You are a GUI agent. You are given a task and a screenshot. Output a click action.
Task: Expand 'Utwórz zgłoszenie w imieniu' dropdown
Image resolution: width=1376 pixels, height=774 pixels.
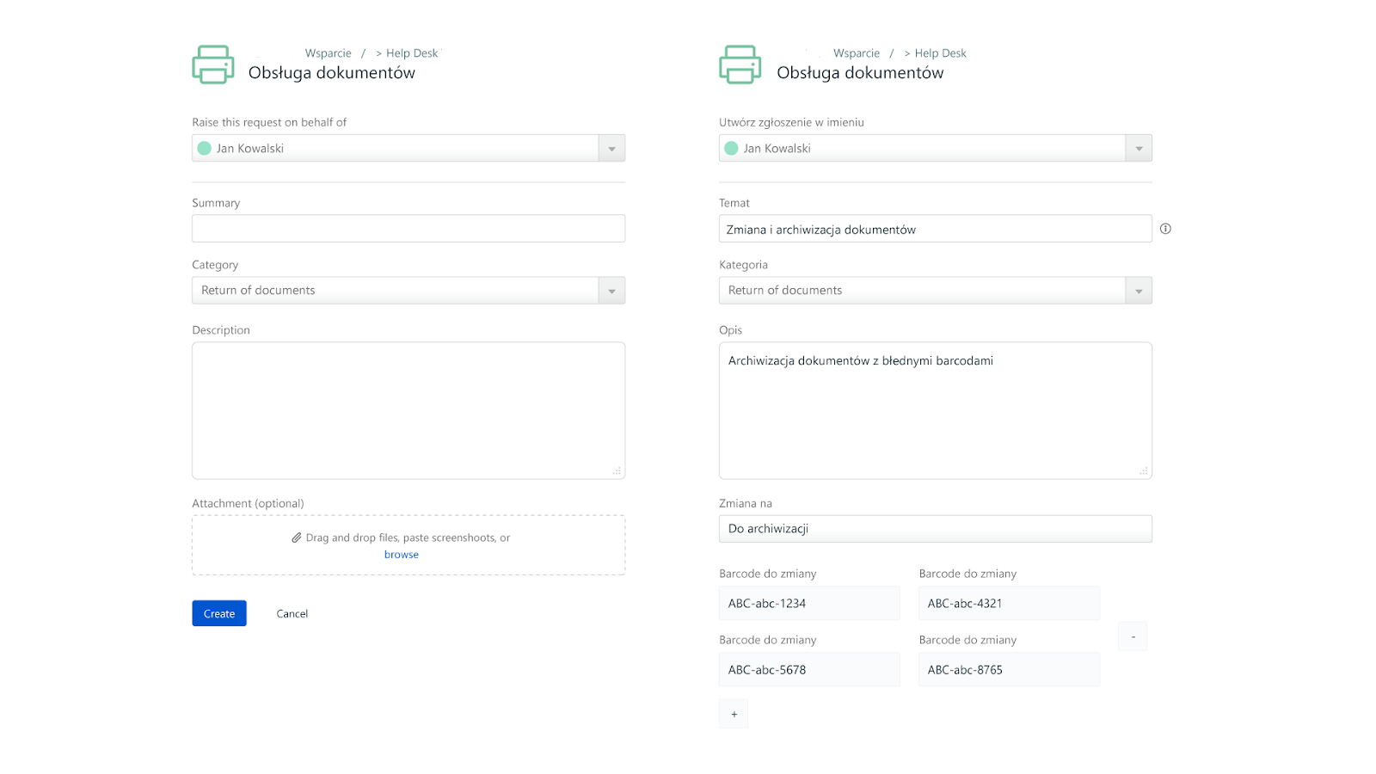(x=1139, y=148)
